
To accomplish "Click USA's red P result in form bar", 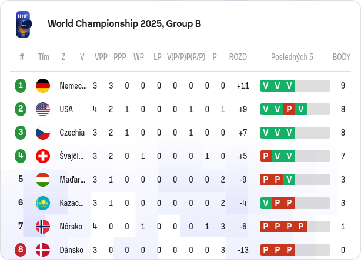I will (289, 109).
